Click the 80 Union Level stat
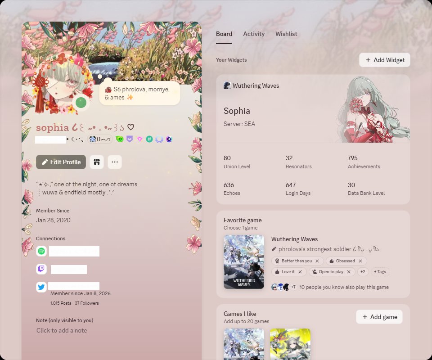Image resolution: width=432 pixels, height=360 pixels. point(237,162)
